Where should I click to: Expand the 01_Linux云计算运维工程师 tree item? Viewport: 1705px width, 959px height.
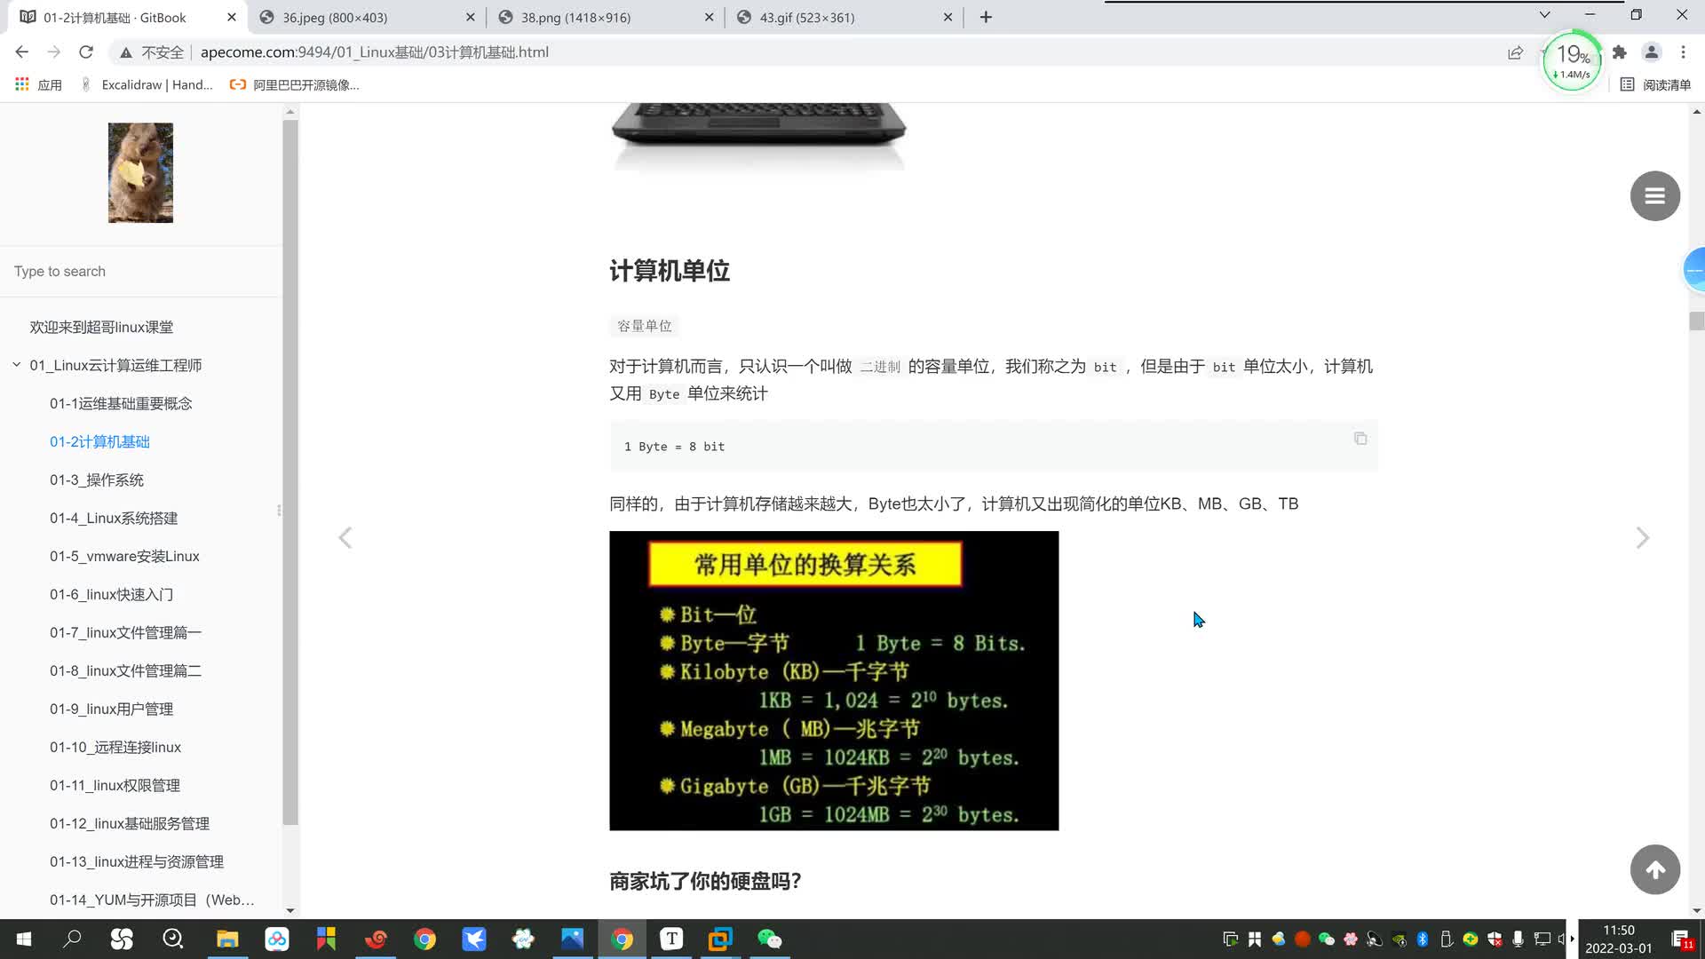[x=16, y=364]
